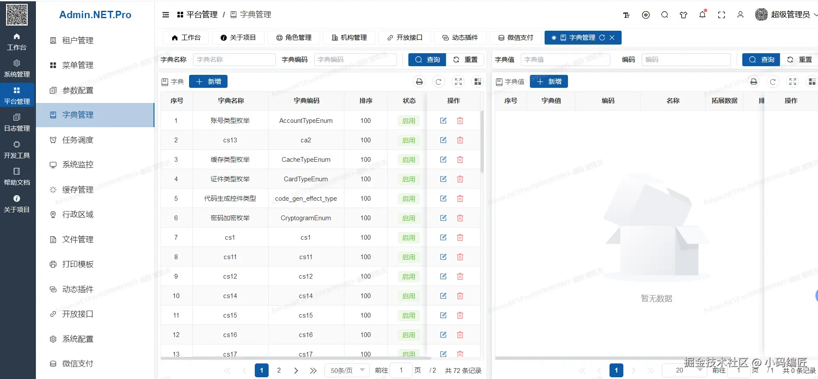818x379 pixels.
Task: Select 打印模板 in the submenu
Action: [95, 264]
